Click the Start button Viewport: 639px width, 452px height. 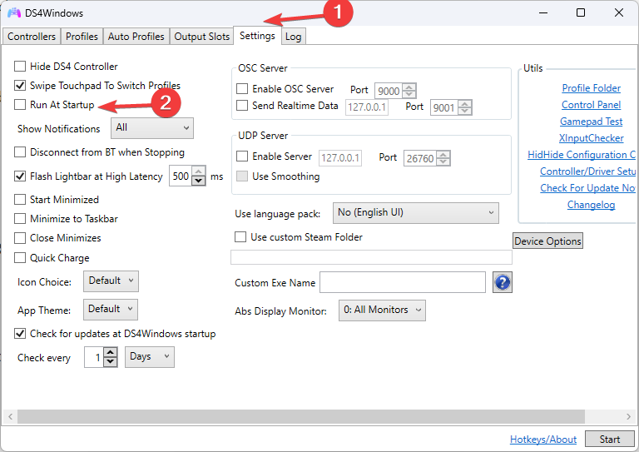[x=610, y=440]
